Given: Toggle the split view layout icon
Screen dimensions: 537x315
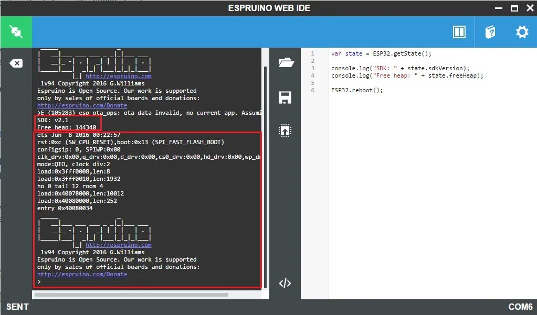Looking at the screenshot, I should tap(459, 32).
